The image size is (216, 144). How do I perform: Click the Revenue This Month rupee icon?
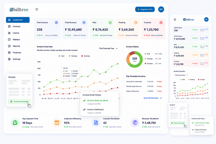pos(135,123)
